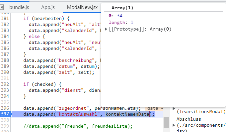Click the commented freundesListe line

coord(78,126)
